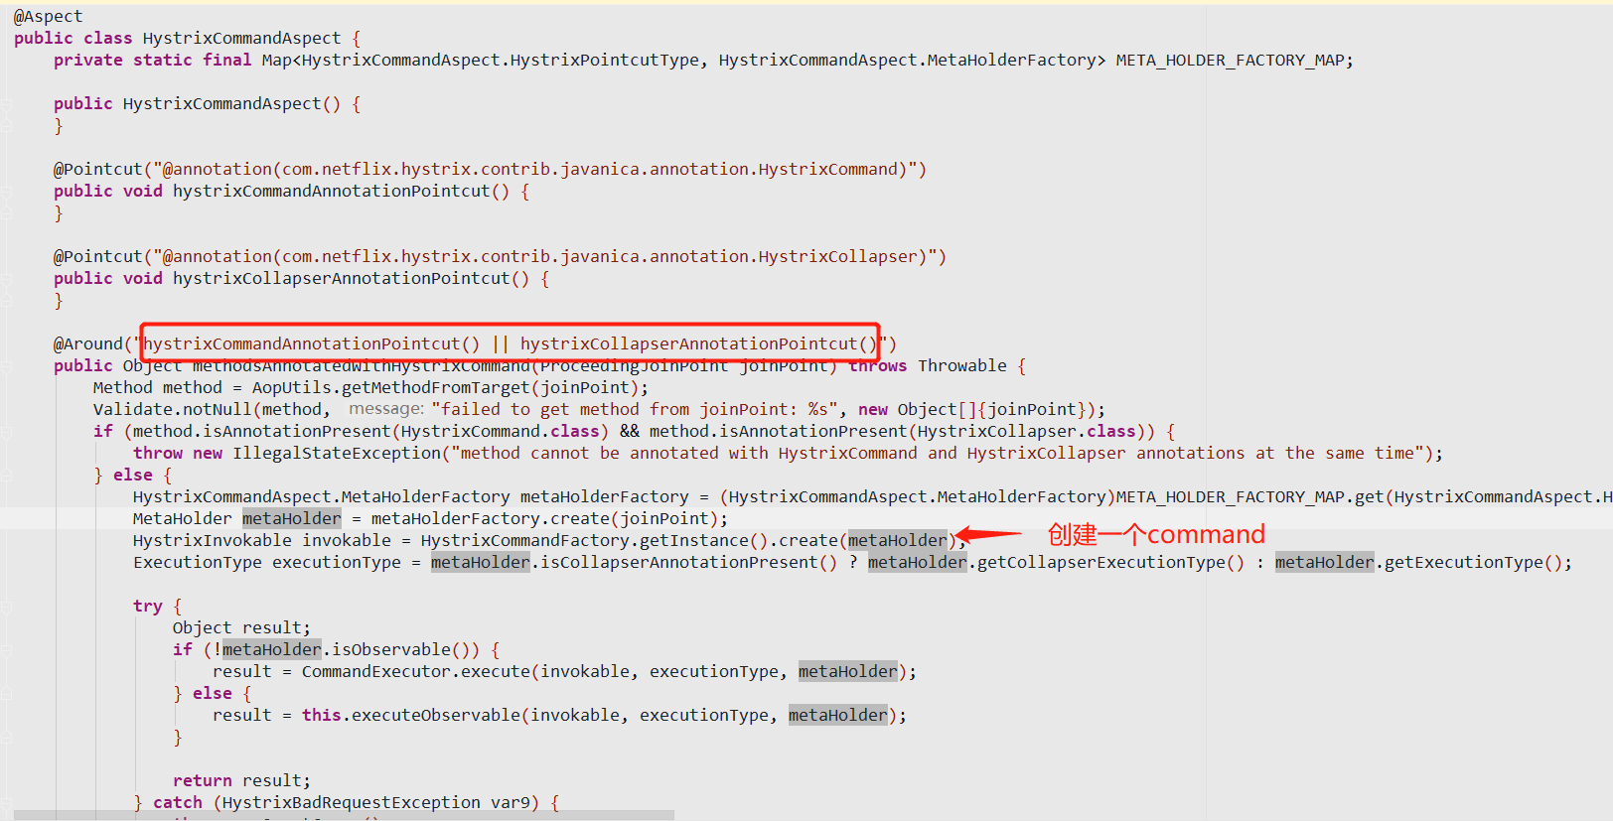1613x821 pixels.
Task: Click the 'message:' parameter hint
Action: (x=385, y=410)
